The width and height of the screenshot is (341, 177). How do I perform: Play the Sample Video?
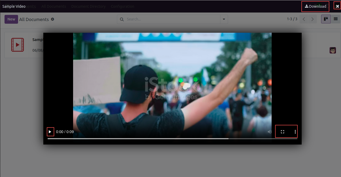50,132
